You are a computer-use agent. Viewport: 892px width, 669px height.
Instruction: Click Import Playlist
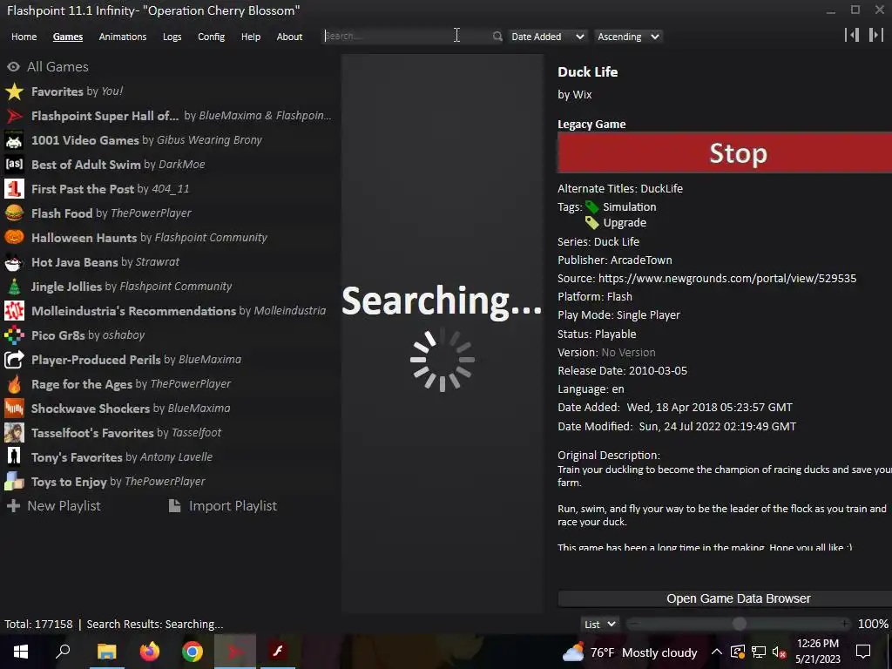click(x=223, y=506)
